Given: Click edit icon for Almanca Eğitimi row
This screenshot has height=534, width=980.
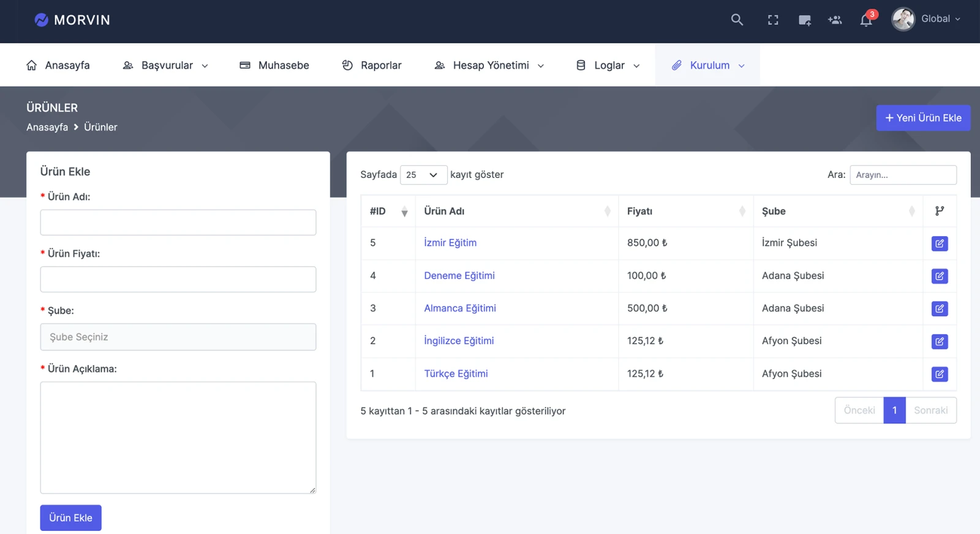Looking at the screenshot, I should [939, 309].
